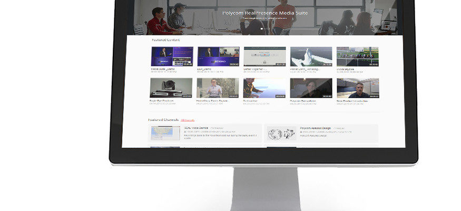Open the channel with map thumbnail
Image resolution: width=461 pixels, height=211 pixels.
pyautogui.click(x=165, y=133)
